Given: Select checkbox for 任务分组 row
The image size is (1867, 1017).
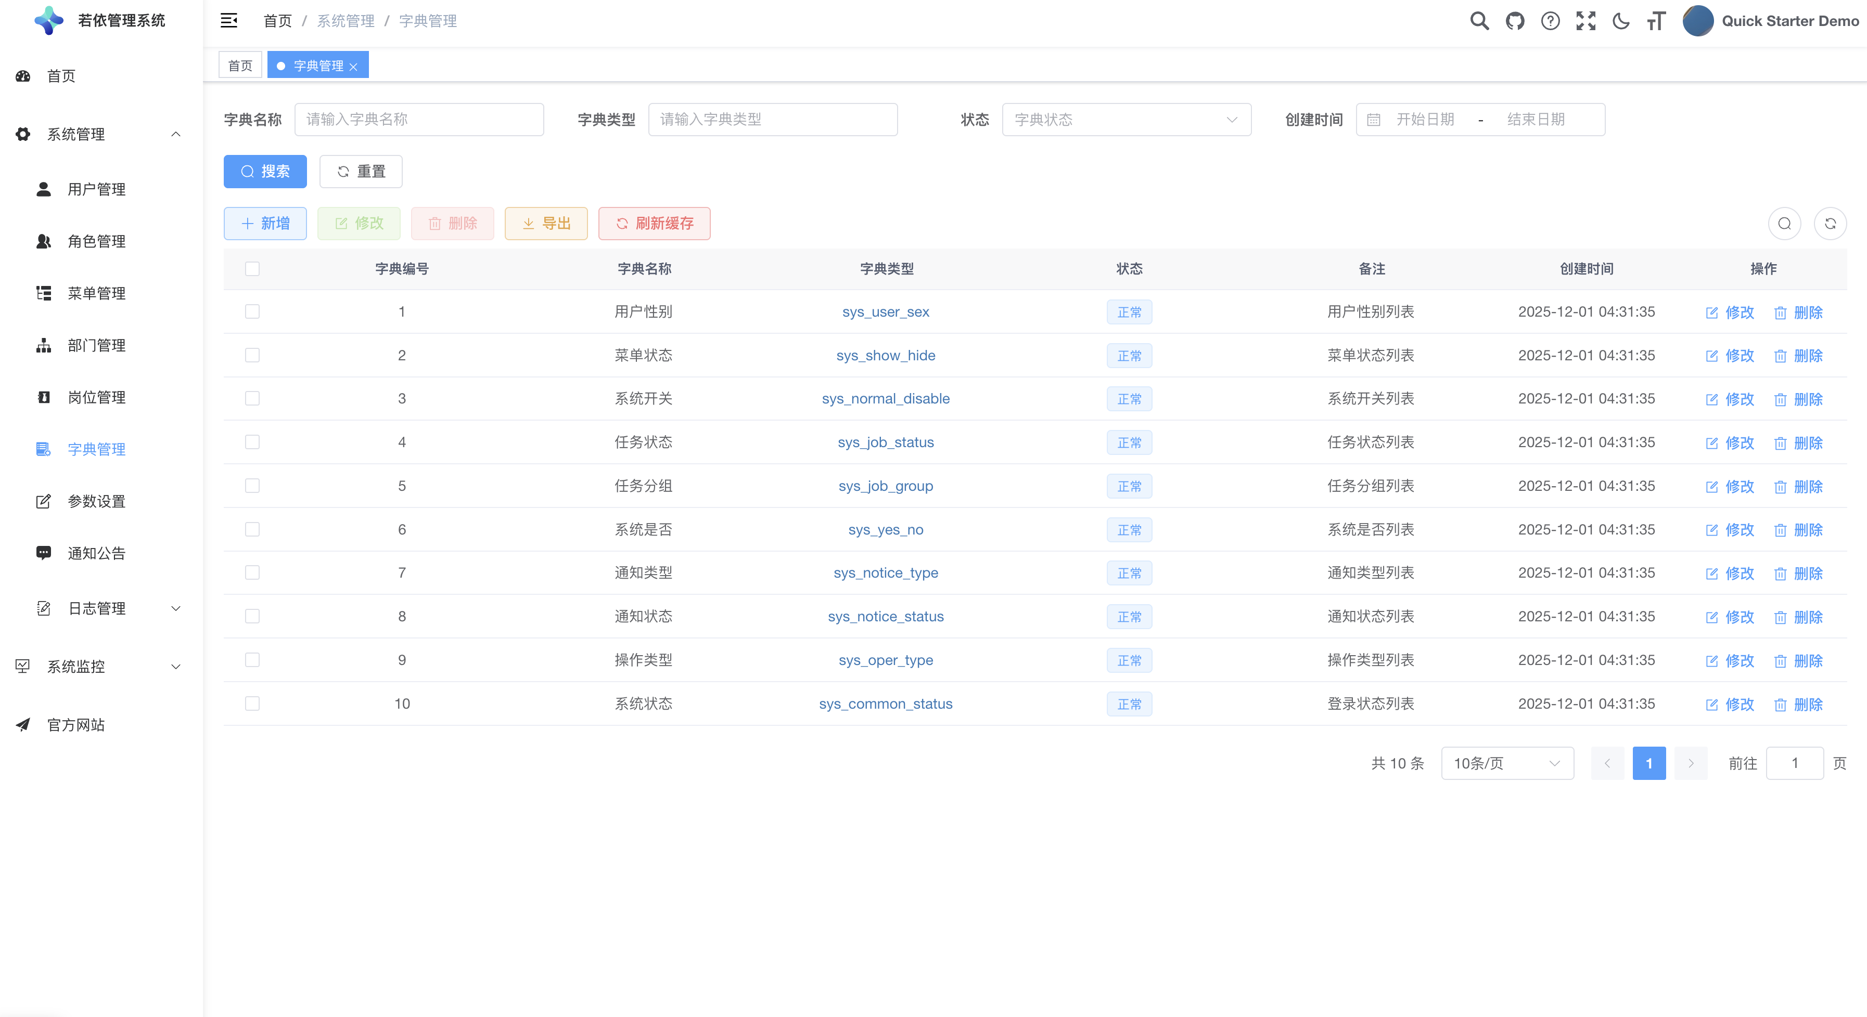Looking at the screenshot, I should [252, 485].
